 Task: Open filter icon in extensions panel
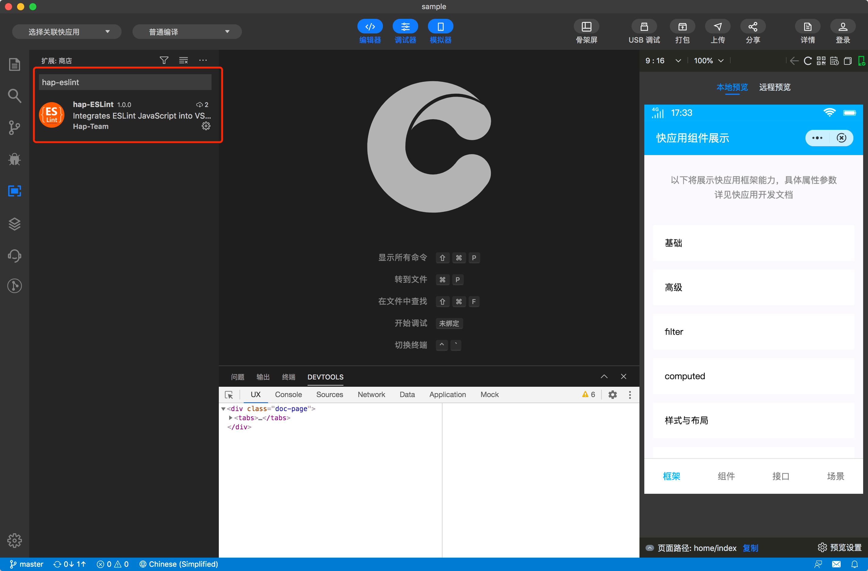164,60
